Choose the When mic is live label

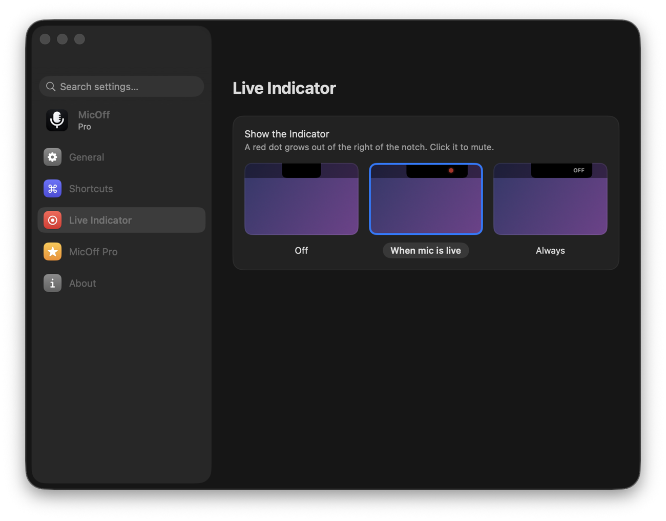point(426,251)
